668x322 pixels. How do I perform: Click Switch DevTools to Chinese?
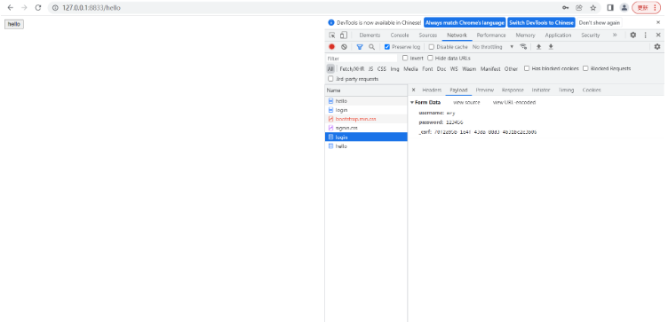pyautogui.click(x=542, y=22)
